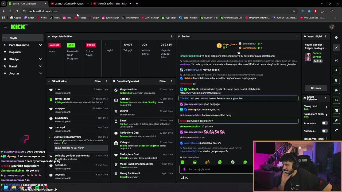Switch to KADIKÖY BOĞASI browser tab
342x192 pixels.
click(112, 4)
